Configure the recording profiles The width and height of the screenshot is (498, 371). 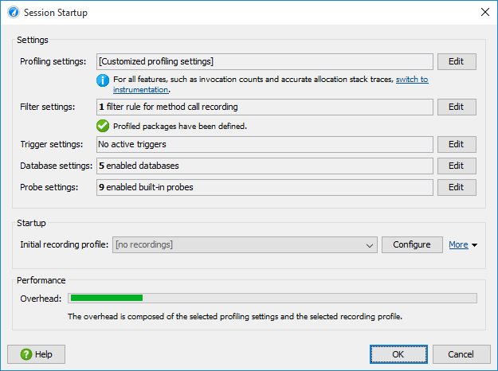(x=412, y=244)
